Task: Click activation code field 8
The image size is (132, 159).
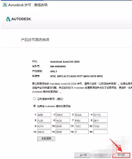Action: [x=100, y=120]
